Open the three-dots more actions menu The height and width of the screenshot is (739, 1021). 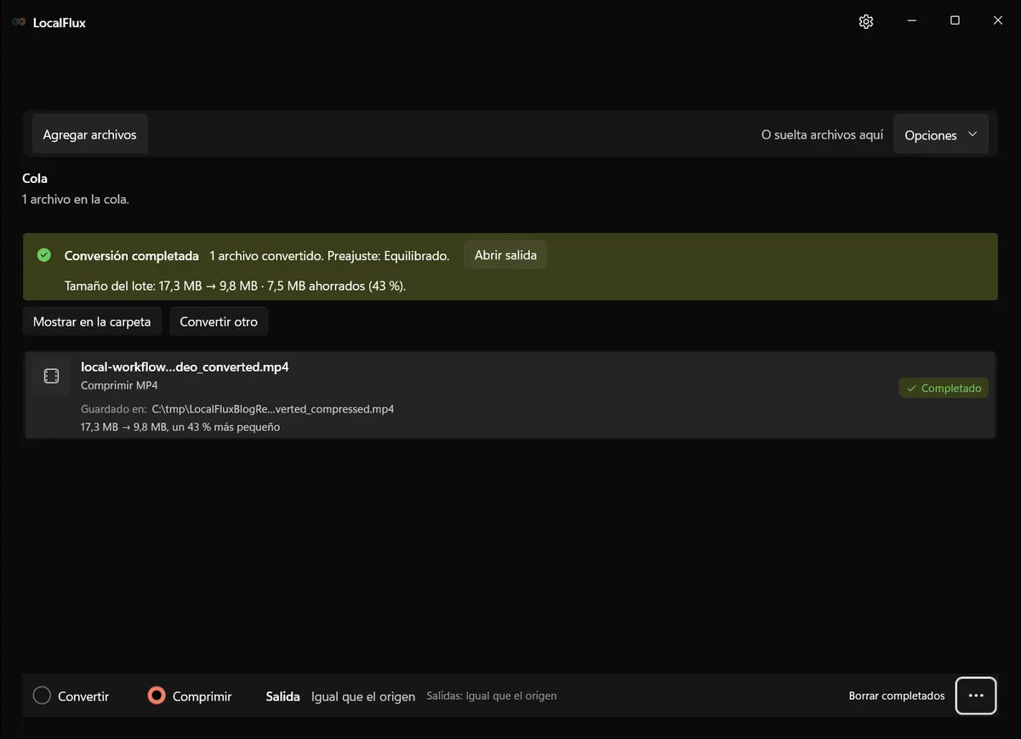[x=976, y=696]
